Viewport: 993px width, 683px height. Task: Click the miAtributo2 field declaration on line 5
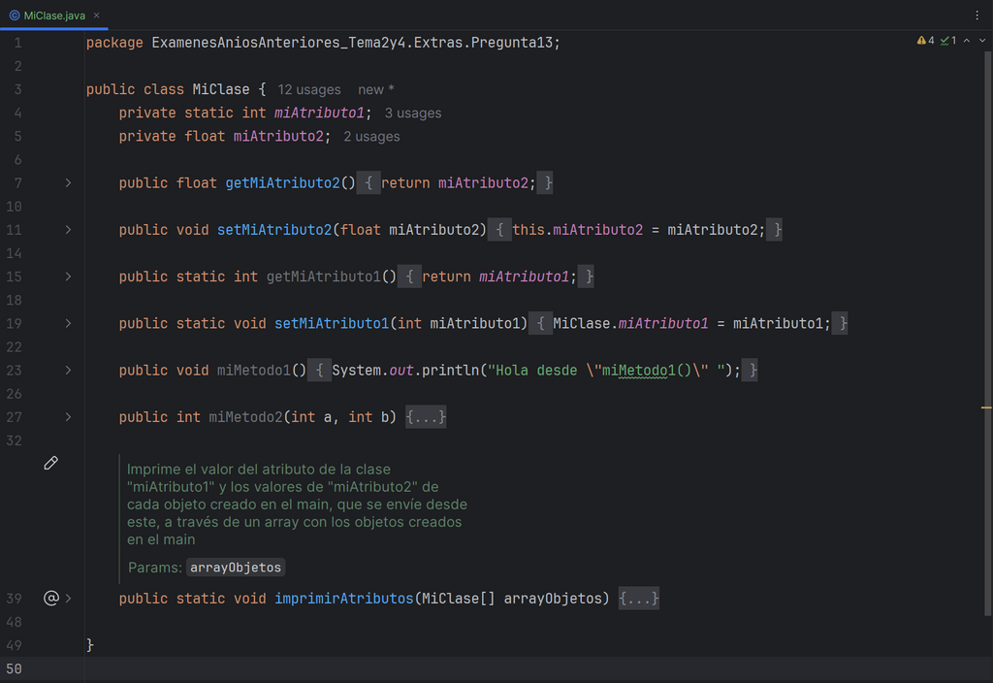(278, 137)
